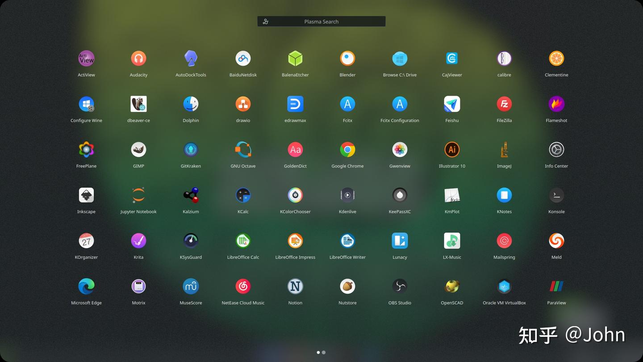Open KSysGuard

pos(191,241)
